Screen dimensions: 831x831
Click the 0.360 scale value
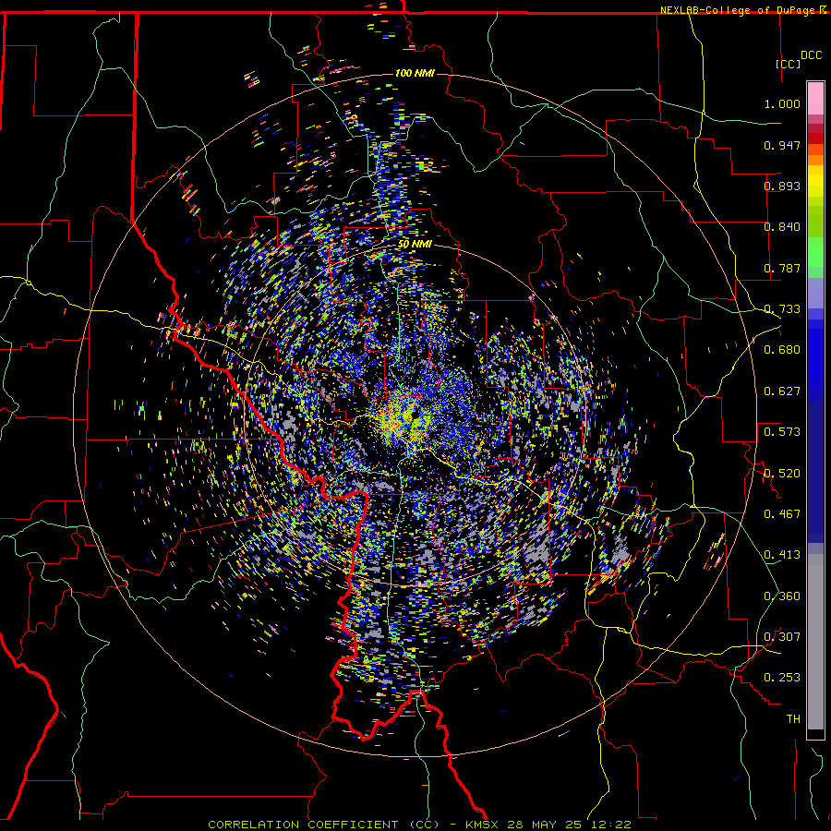click(782, 596)
